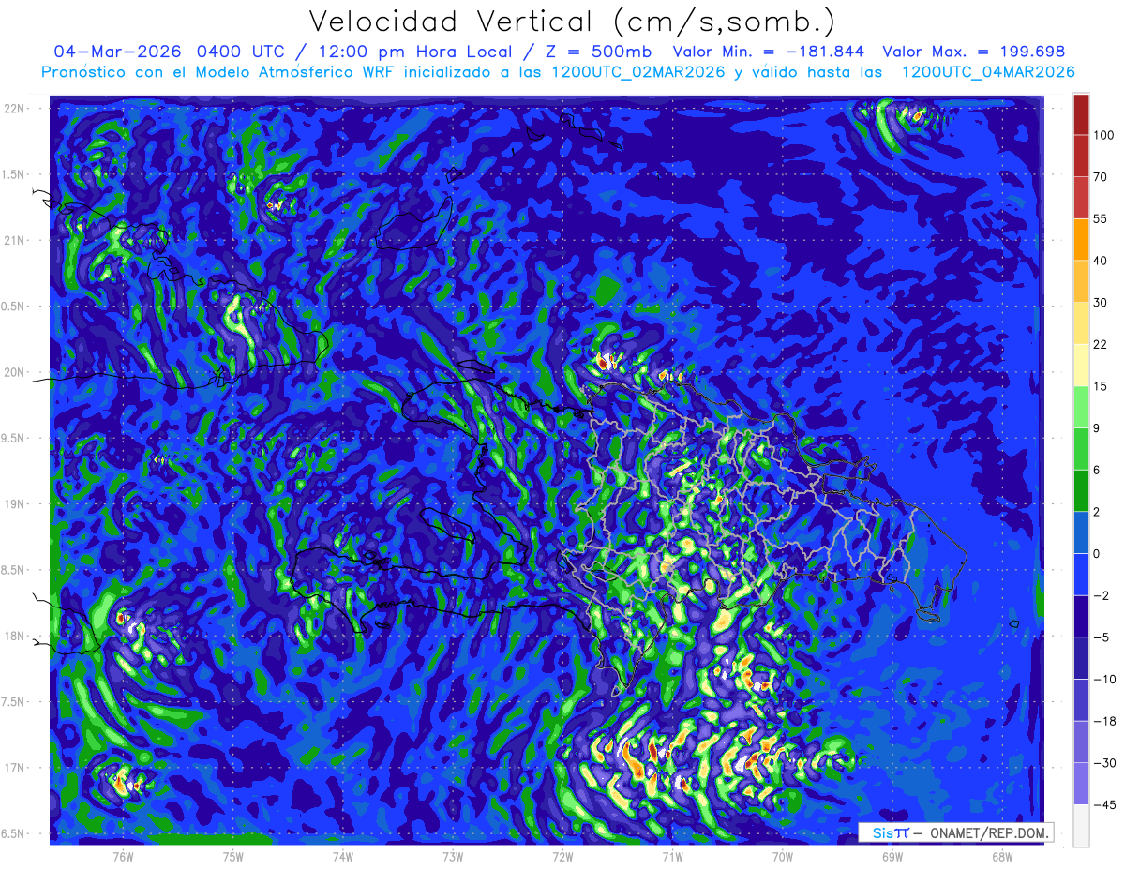The image size is (1125, 869).
Task: Click the dark red legend segment above 100
Action: point(1081,114)
